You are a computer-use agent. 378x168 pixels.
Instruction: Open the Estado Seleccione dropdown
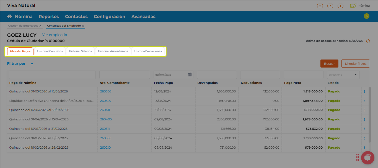coord(343,74)
